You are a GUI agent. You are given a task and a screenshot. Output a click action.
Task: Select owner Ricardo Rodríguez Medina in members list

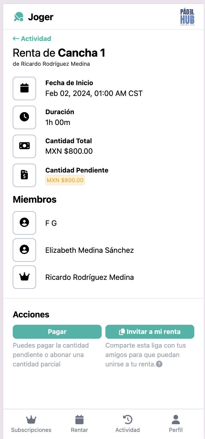tap(89, 277)
